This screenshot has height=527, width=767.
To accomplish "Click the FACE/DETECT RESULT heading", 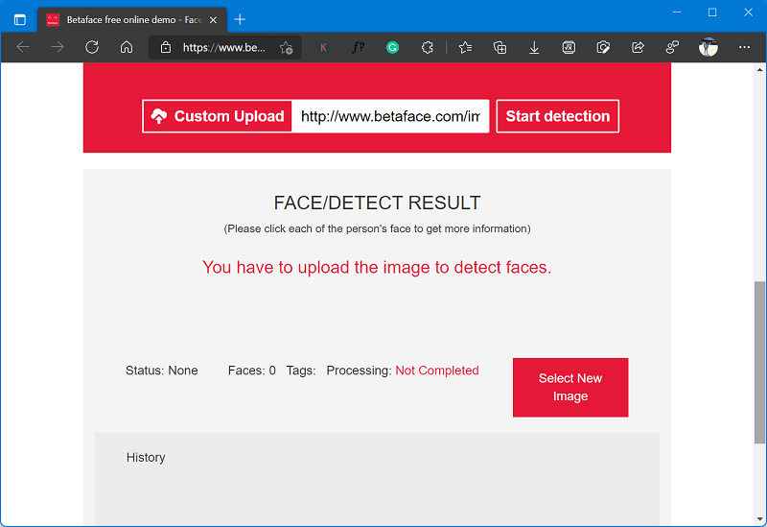I will tap(377, 203).
